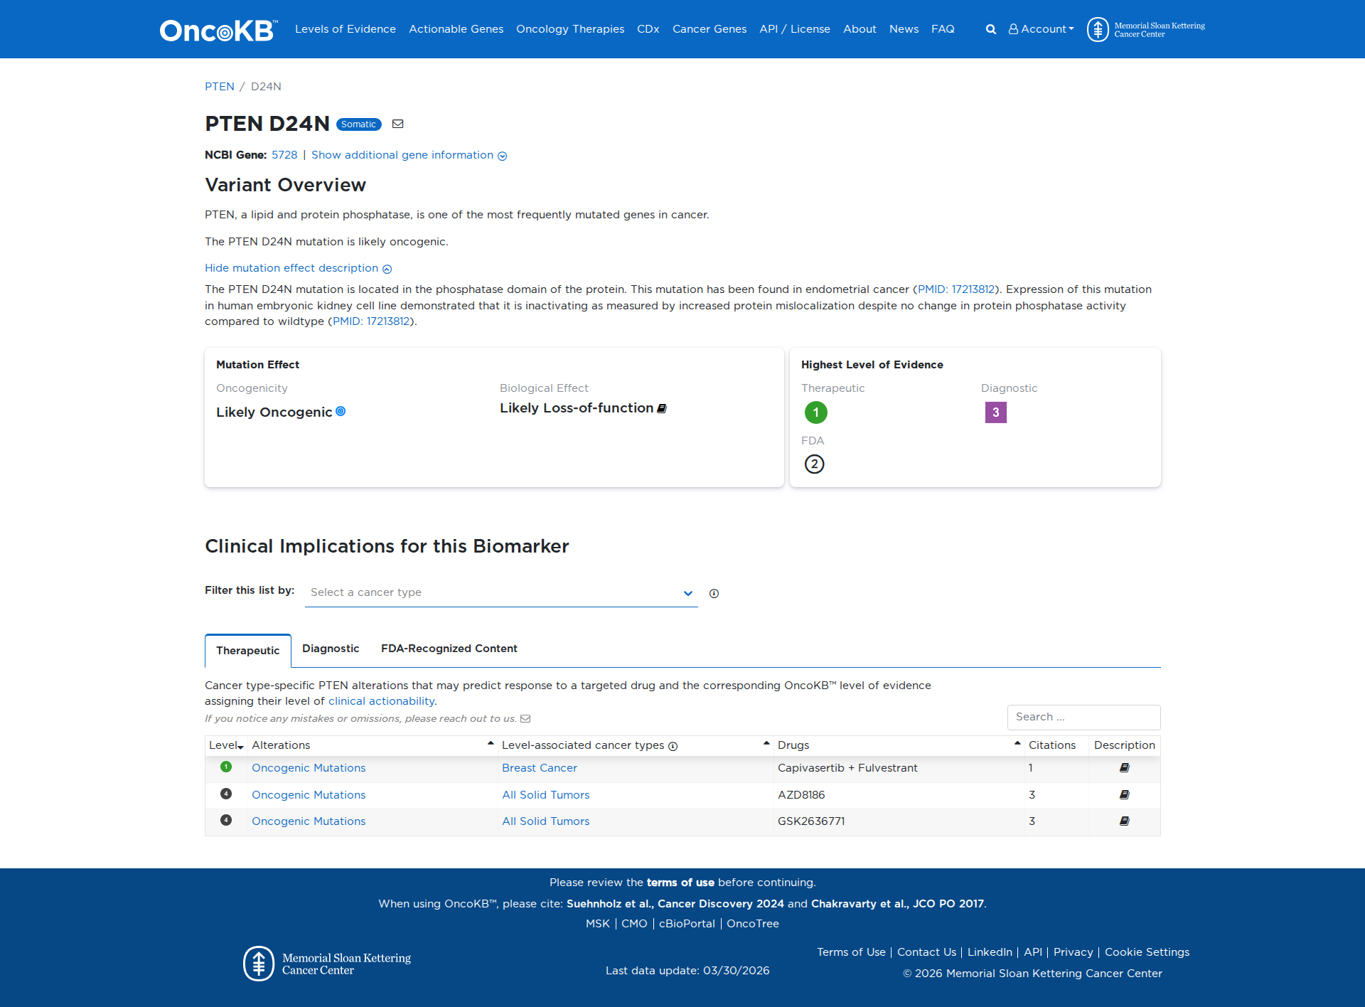Click the envelope icon beside PTEN D24N title
Screen dimensions: 1365x1007
coord(397,124)
